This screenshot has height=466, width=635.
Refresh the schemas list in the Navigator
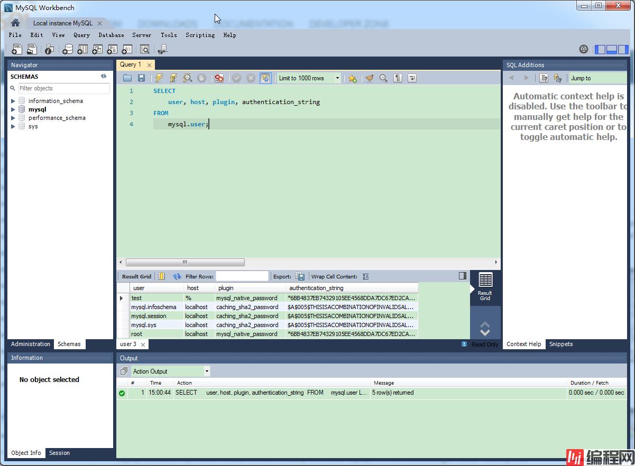pos(104,77)
